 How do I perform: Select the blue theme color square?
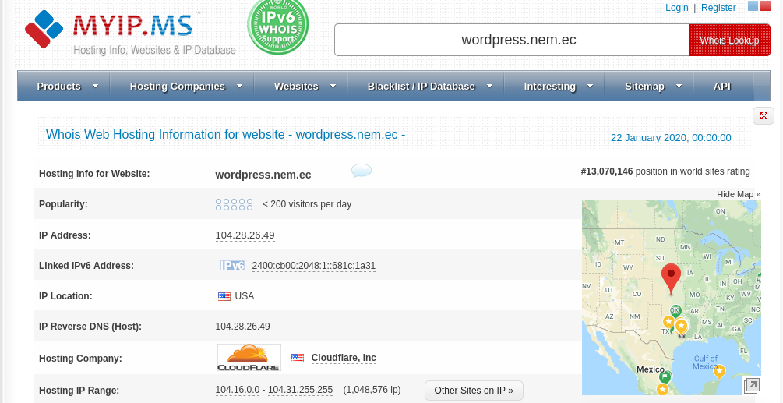[x=753, y=6]
